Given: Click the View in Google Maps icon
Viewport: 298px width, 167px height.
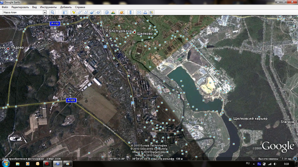Looking at the screenshot, I should pos(151,12).
